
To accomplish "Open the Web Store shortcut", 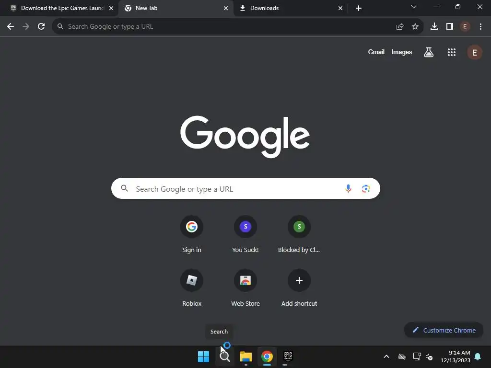I will [x=245, y=288].
